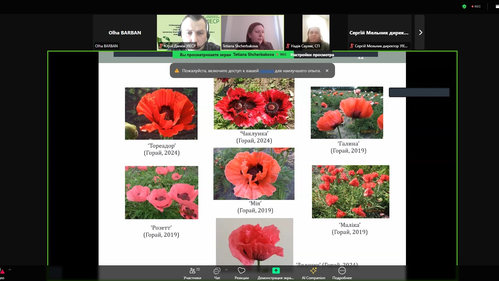499x281 pixels.
Task: Show next participants with the right arrow
Action: 420,33
